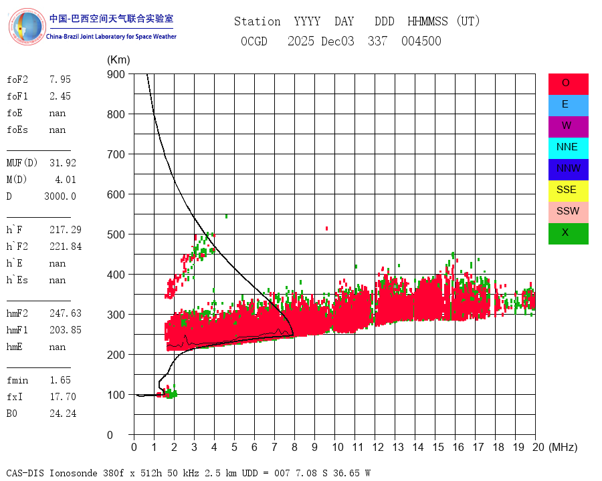Click the China-Brazil Joint Laboratory for Space Weather text
The width and height of the screenshot is (602, 481).
pos(111,37)
